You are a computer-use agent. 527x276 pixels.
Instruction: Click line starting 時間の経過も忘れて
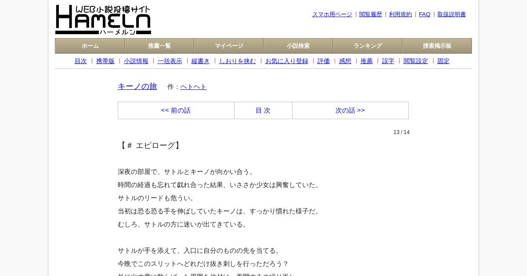(220, 185)
